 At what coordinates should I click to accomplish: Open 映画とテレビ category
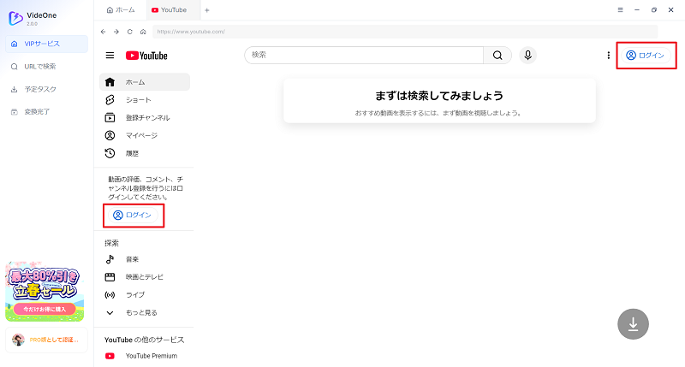tap(145, 277)
